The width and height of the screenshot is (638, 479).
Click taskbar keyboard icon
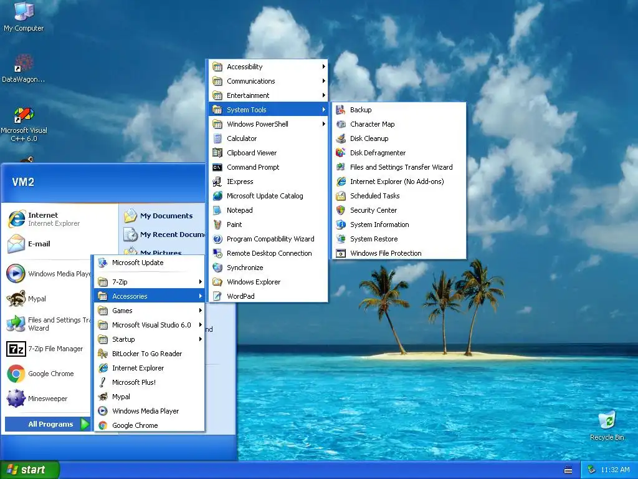pos(568,470)
